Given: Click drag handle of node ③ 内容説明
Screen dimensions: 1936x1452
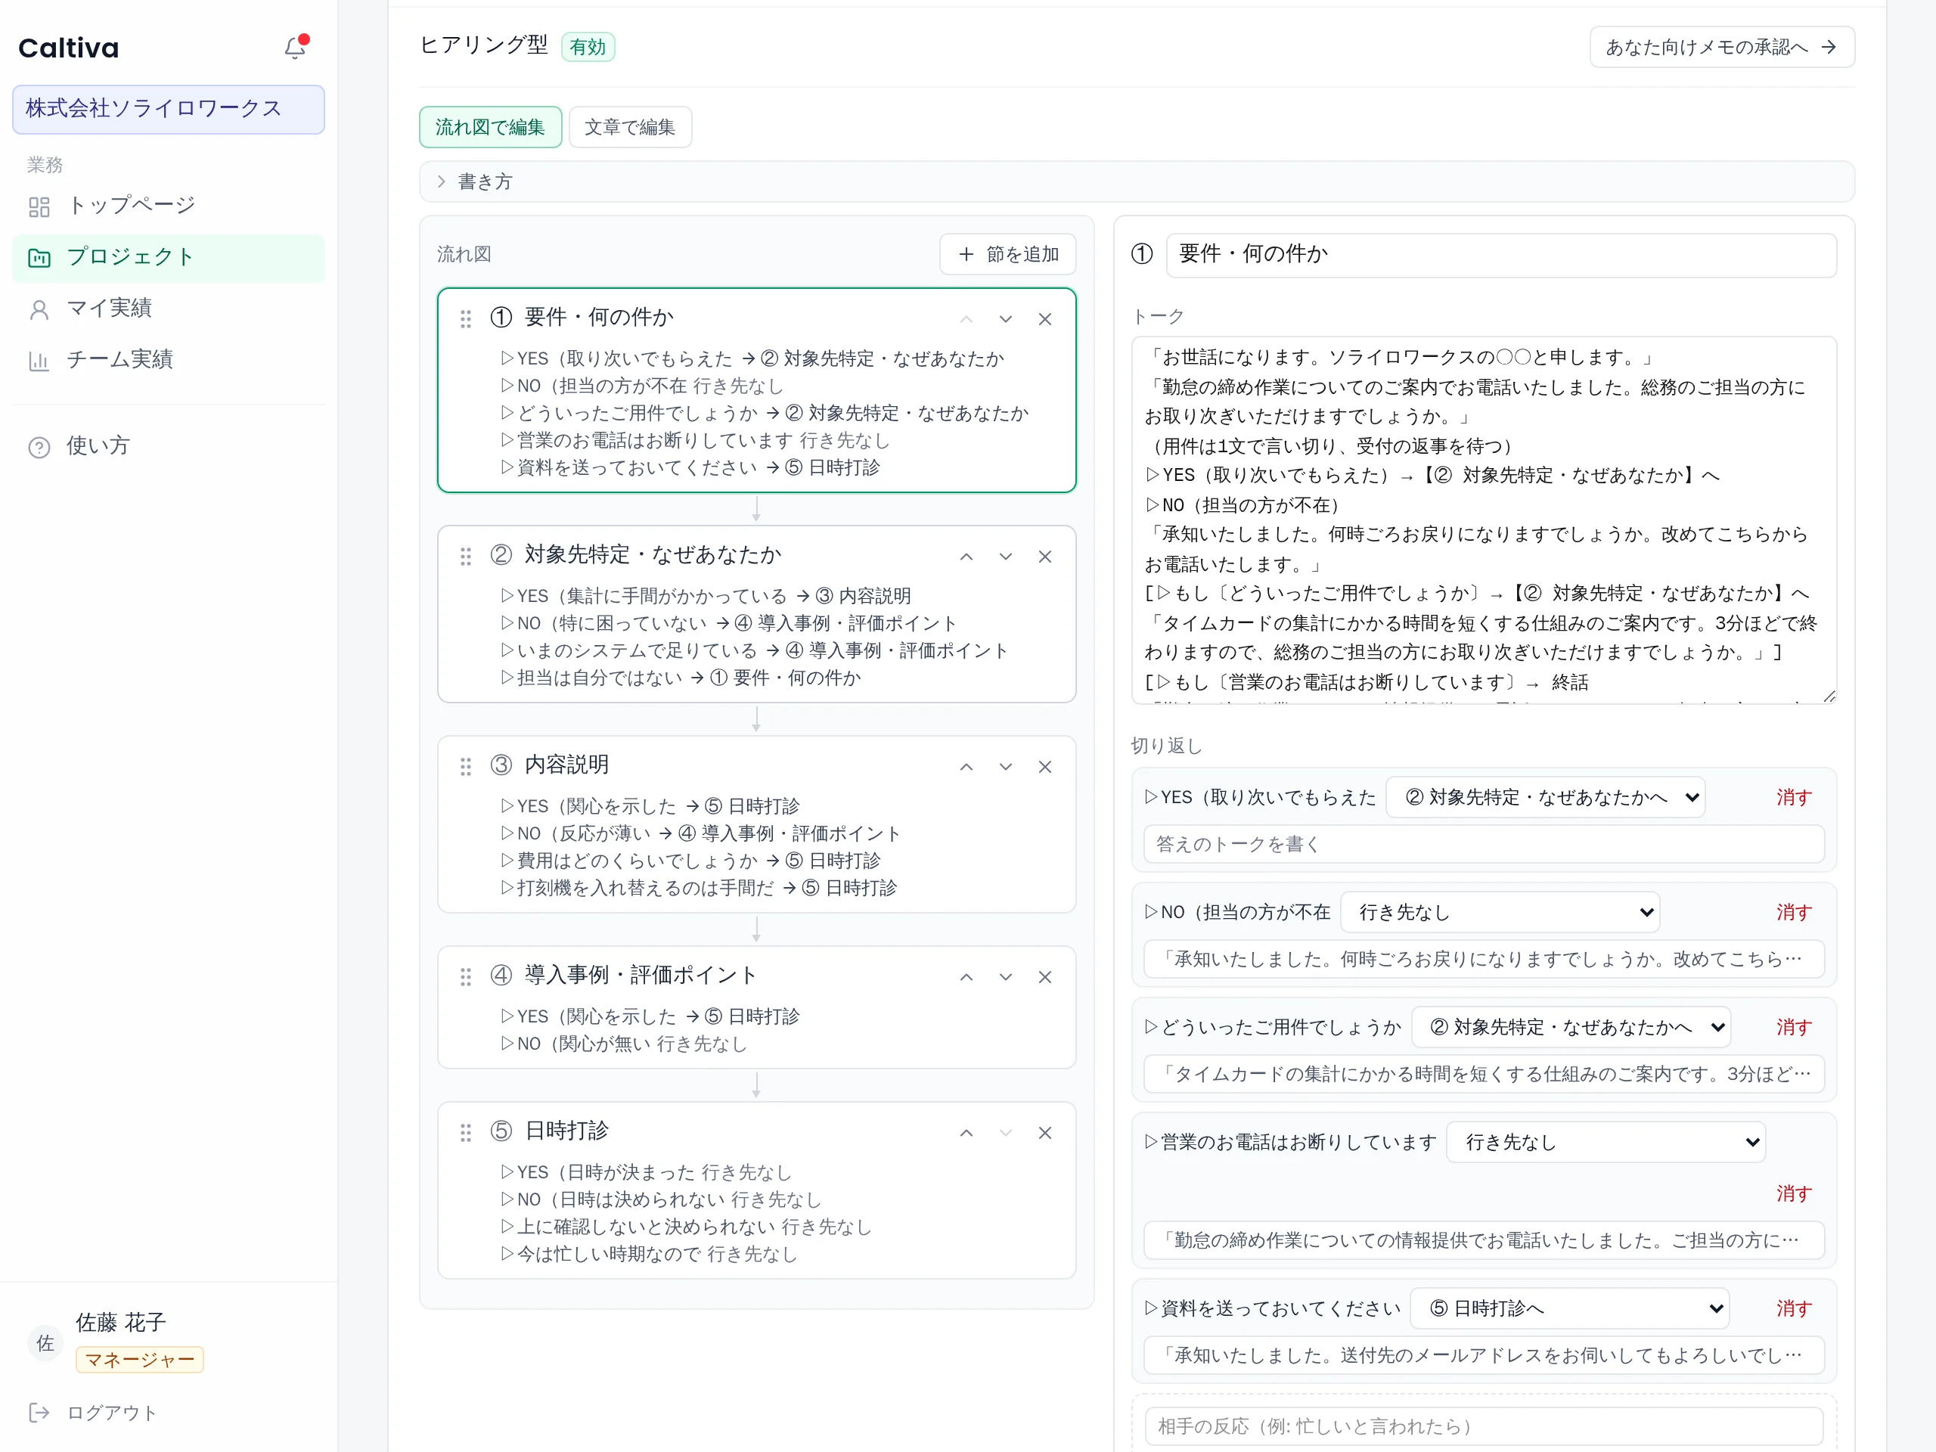Looking at the screenshot, I should click(466, 767).
